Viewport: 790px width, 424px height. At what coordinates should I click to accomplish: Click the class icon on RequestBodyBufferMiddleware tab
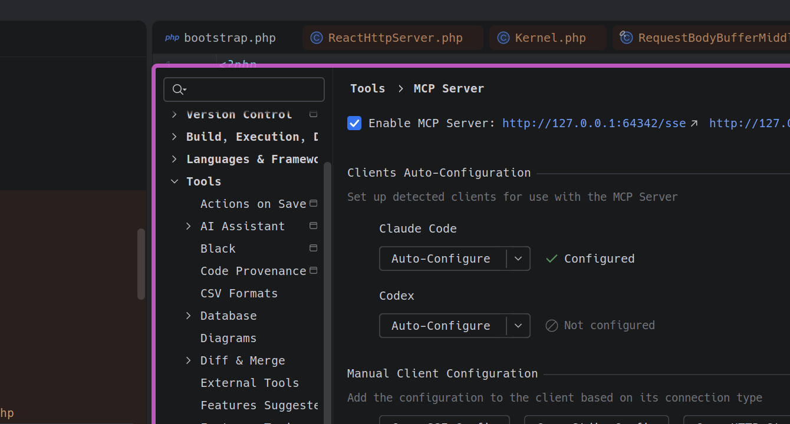point(626,38)
